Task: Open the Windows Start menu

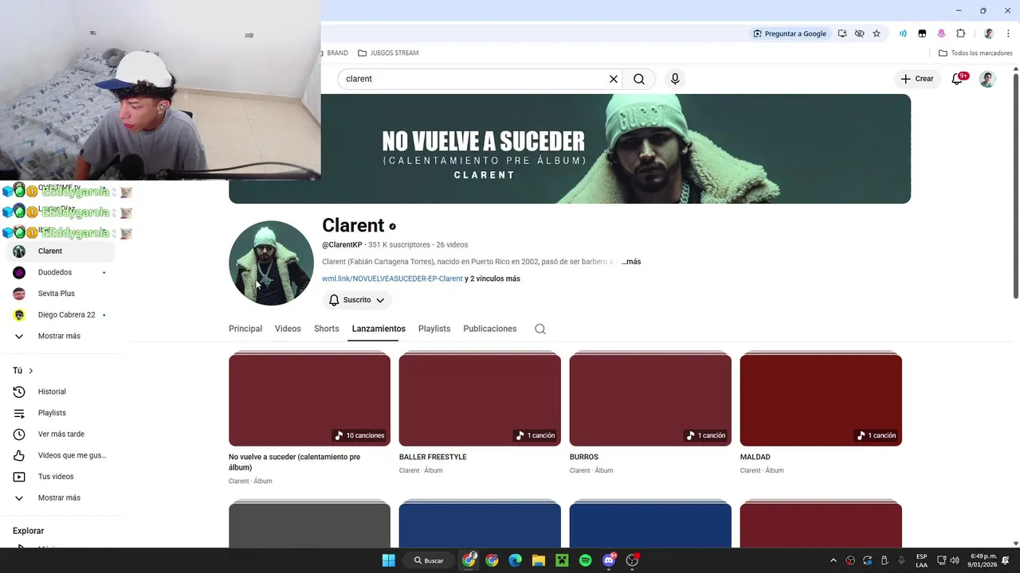Action: [x=388, y=560]
